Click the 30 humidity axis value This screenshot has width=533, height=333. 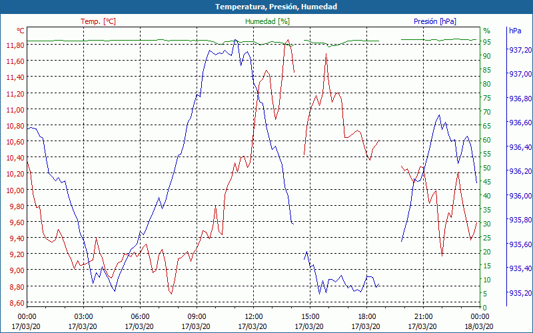(x=487, y=224)
